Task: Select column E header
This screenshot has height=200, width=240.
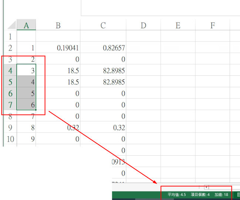Action: [178, 25]
